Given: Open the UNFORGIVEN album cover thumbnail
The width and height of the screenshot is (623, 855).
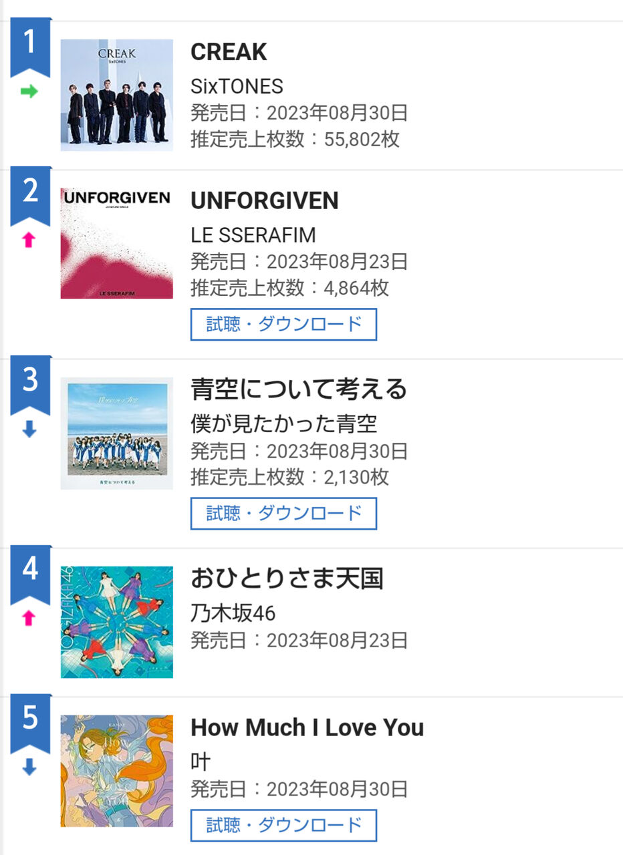Looking at the screenshot, I should point(117,243).
